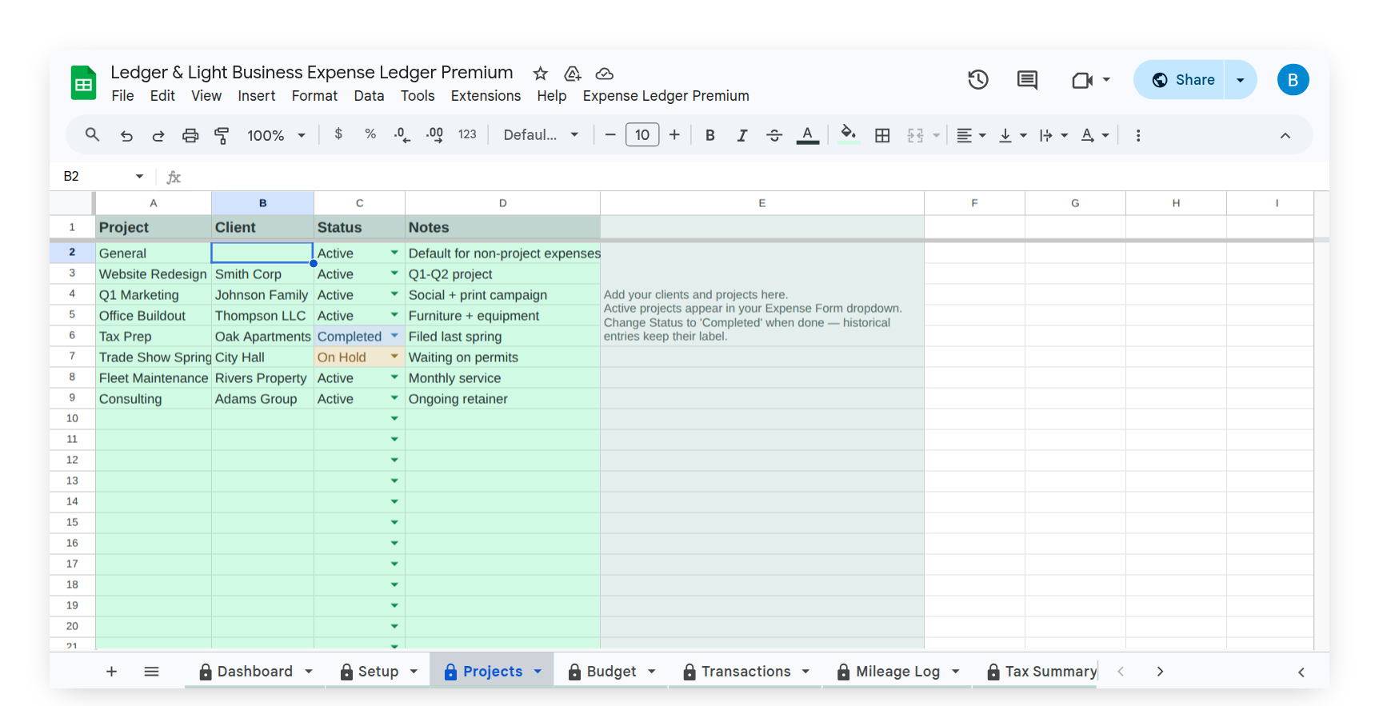Open the all sheets list icon
Viewport: 1379px width, 706px height.
(152, 672)
